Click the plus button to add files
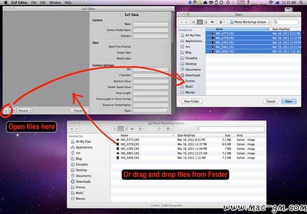 coord(6,111)
